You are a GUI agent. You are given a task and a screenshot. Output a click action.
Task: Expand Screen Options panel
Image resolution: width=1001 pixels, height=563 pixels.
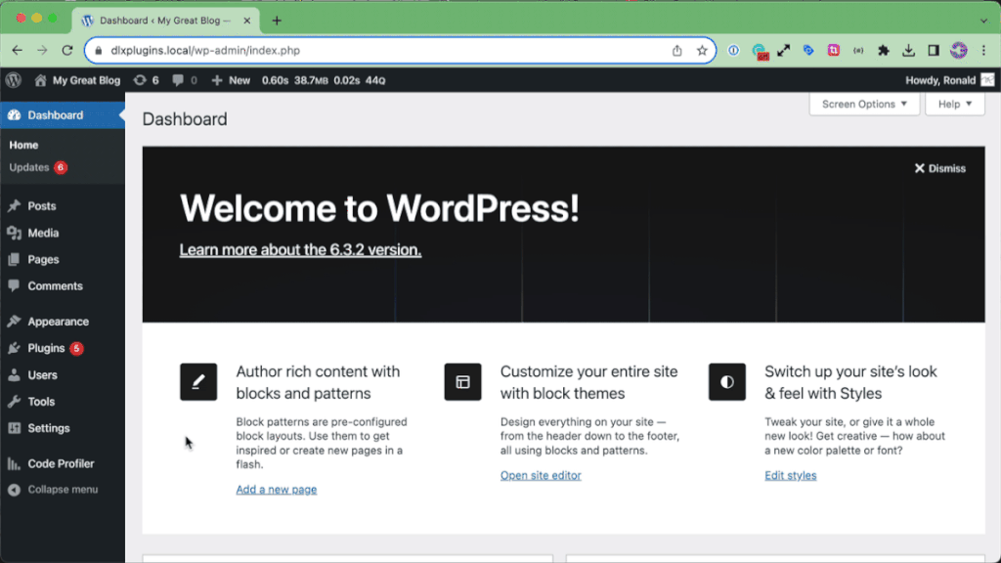(x=864, y=104)
